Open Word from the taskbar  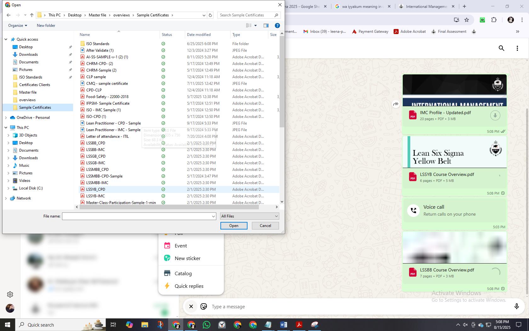283,325
